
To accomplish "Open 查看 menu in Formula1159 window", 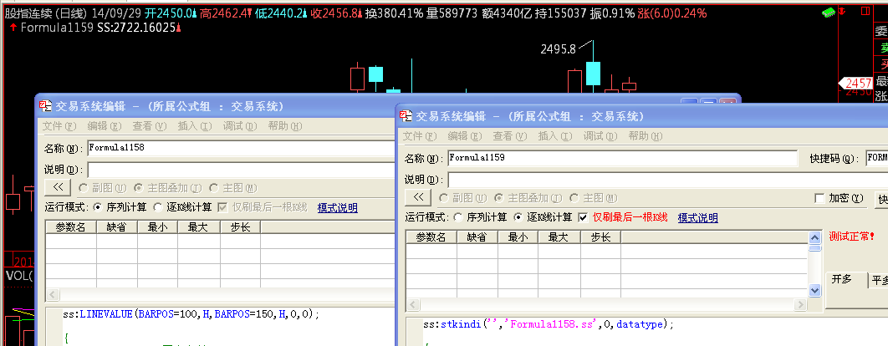I will 510,136.
